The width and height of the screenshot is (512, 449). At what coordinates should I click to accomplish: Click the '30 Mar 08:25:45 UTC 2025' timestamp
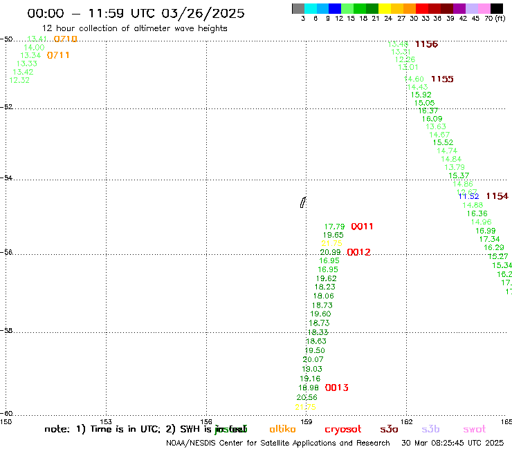[452, 443]
